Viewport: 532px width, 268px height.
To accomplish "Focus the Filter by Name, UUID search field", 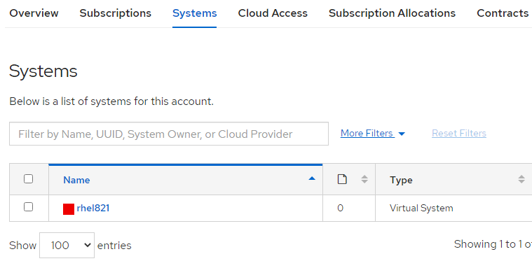I will click(169, 134).
